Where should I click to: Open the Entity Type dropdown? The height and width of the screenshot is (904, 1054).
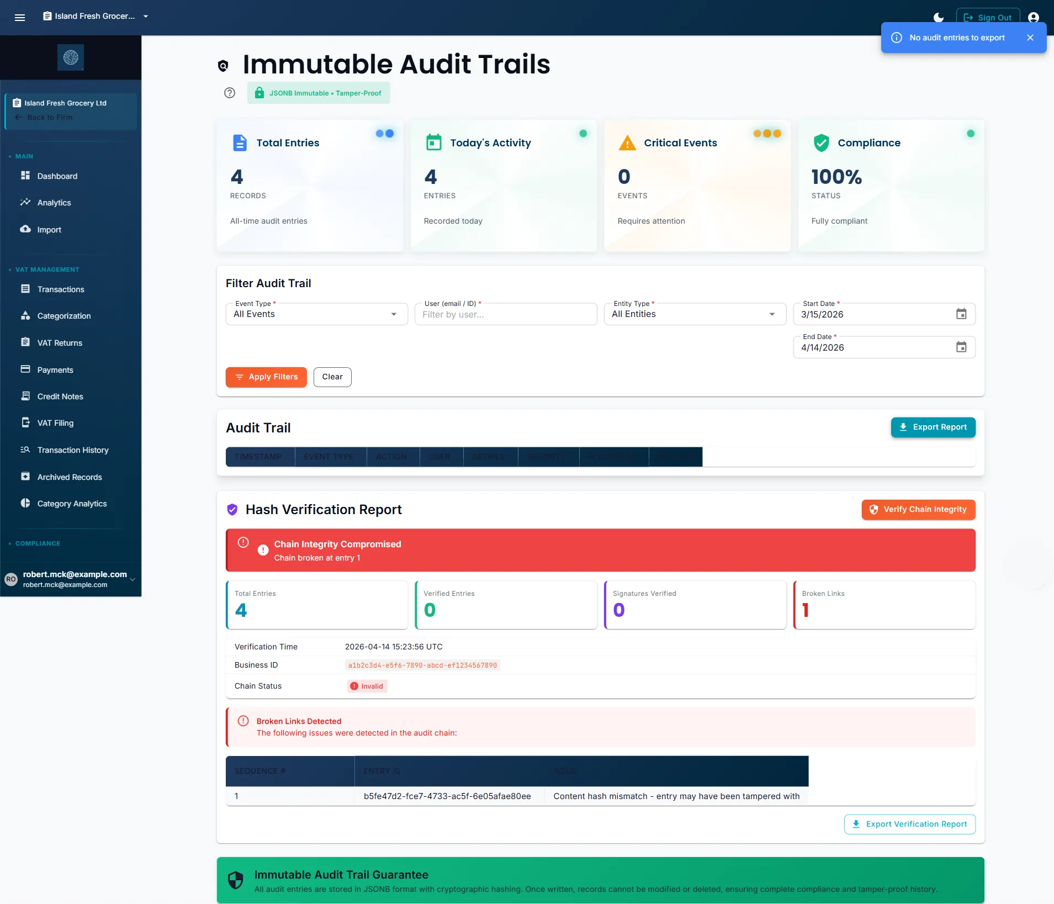[x=695, y=314]
